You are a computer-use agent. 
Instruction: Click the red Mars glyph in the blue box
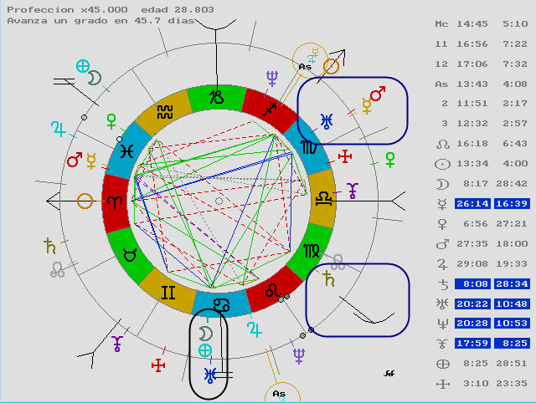[x=378, y=94]
